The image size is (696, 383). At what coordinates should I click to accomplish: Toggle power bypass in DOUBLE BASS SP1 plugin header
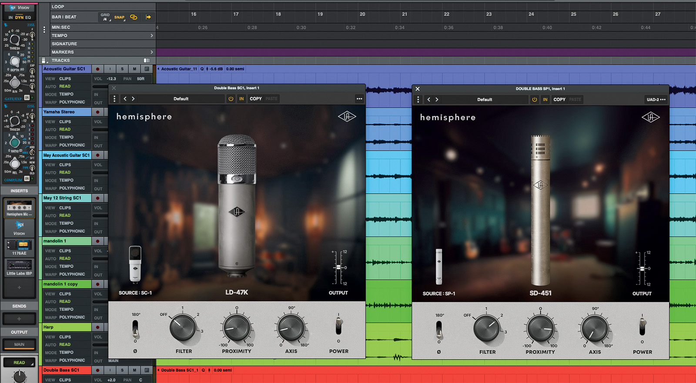point(534,99)
